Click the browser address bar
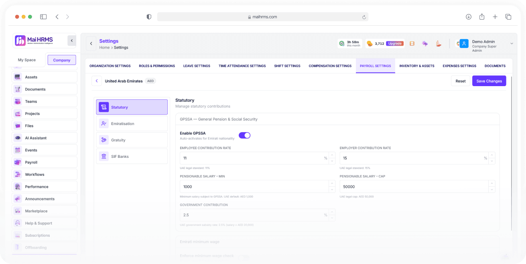Viewport: 526px width, 264px height. click(263, 17)
